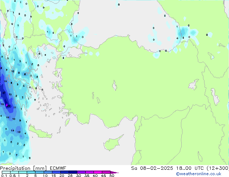
Task: Click the above-50 mm arrow-shaped legend tip
Action: [114, 172]
